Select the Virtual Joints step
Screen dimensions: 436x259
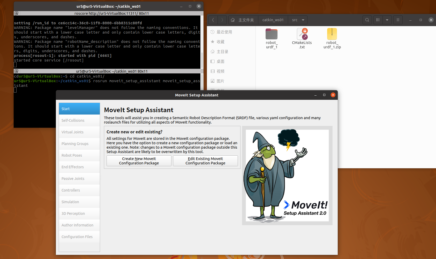tap(79, 132)
